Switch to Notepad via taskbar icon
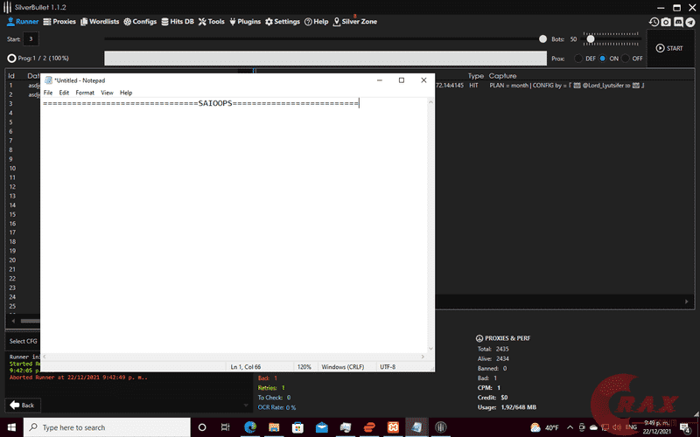 coord(417,427)
